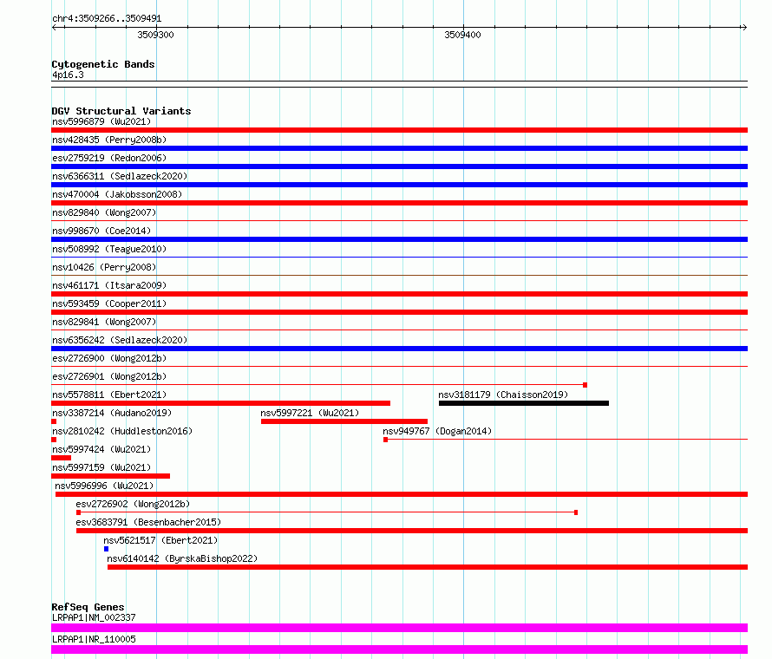Click the right arrow of the ruler
772x659 pixels.
pos(744,28)
